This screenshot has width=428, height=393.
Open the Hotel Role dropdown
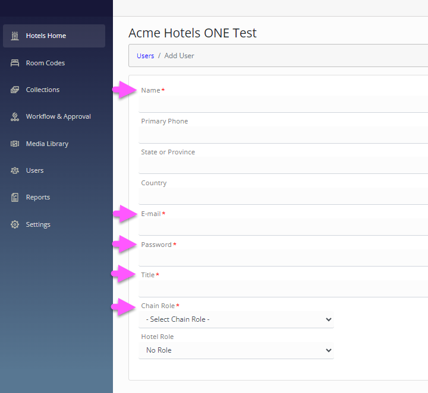pos(236,350)
